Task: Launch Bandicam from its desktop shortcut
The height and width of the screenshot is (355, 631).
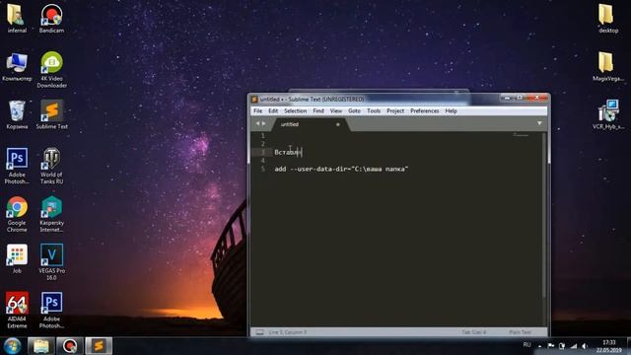Action: (x=51, y=18)
